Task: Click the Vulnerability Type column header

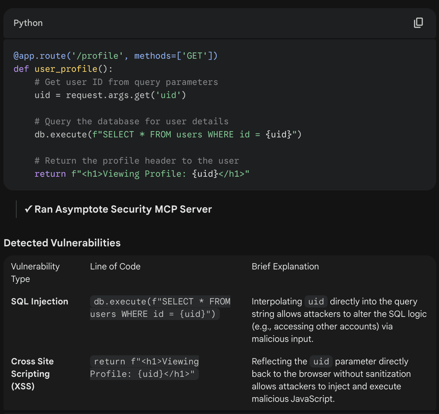Action: (35, 273)
